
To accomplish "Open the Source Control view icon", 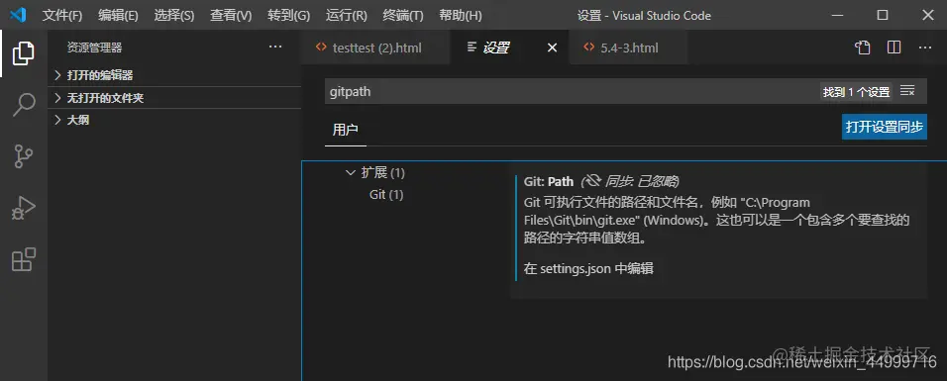I will 24,156.
